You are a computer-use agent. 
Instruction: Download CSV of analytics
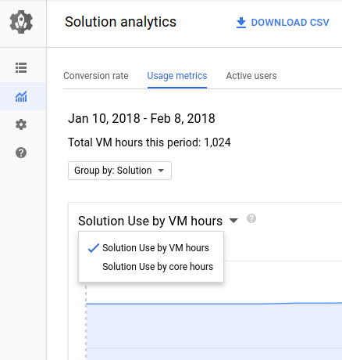pos(283,23)
